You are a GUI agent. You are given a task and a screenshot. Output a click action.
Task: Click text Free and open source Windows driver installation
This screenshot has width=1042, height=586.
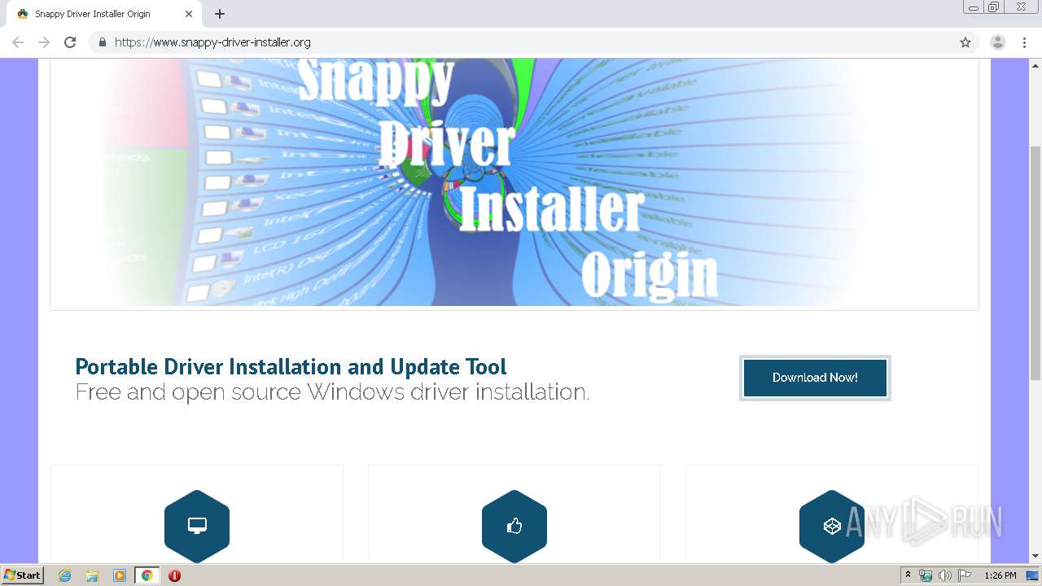point(332,392)
